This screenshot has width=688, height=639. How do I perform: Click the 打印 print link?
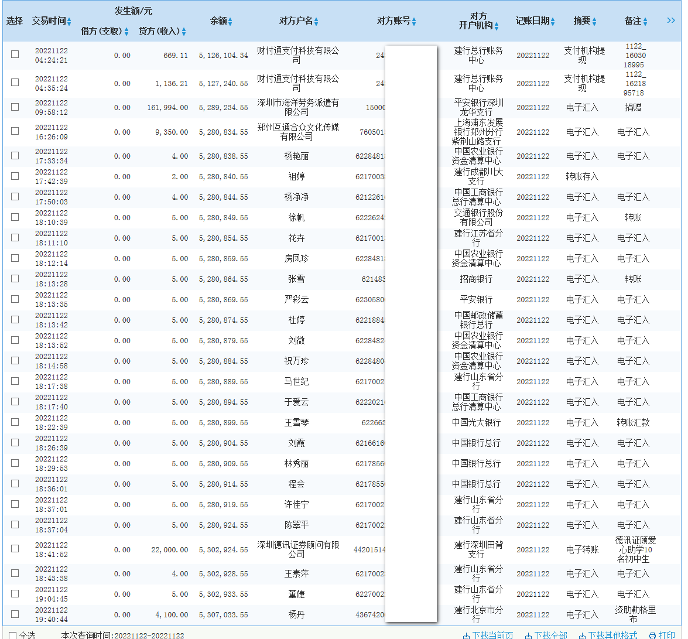pos(666,635)
